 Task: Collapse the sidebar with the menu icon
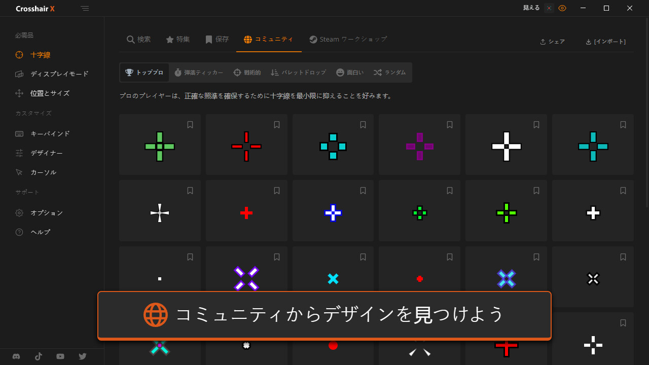pos(85,9)
